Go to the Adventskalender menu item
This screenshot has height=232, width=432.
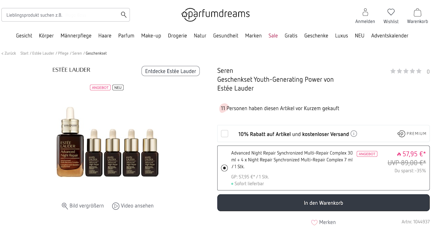click(x=389, y=35)
